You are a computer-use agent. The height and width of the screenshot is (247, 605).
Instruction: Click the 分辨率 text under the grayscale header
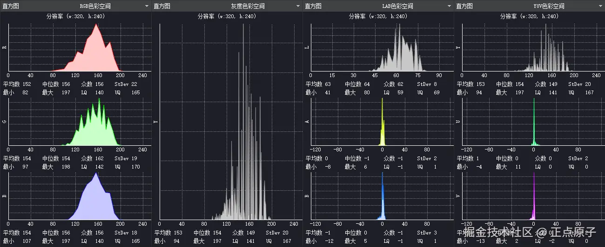227,16
